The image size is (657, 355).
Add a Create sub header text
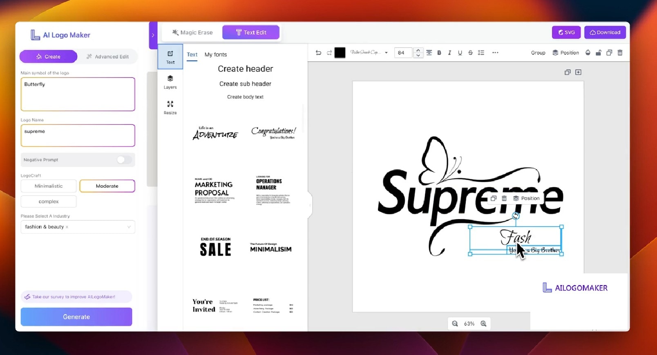point(245,84)
